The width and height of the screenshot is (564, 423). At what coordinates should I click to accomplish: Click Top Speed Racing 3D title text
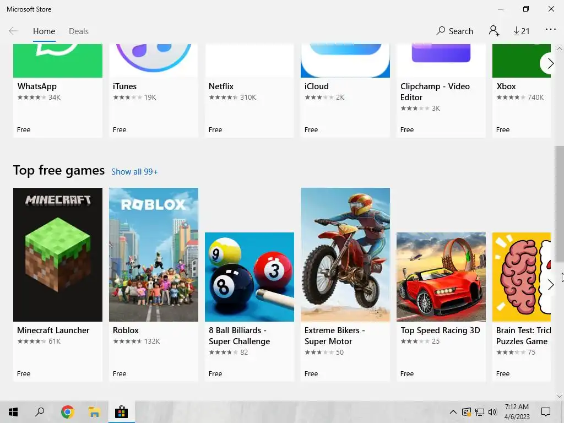click(440, 330)
